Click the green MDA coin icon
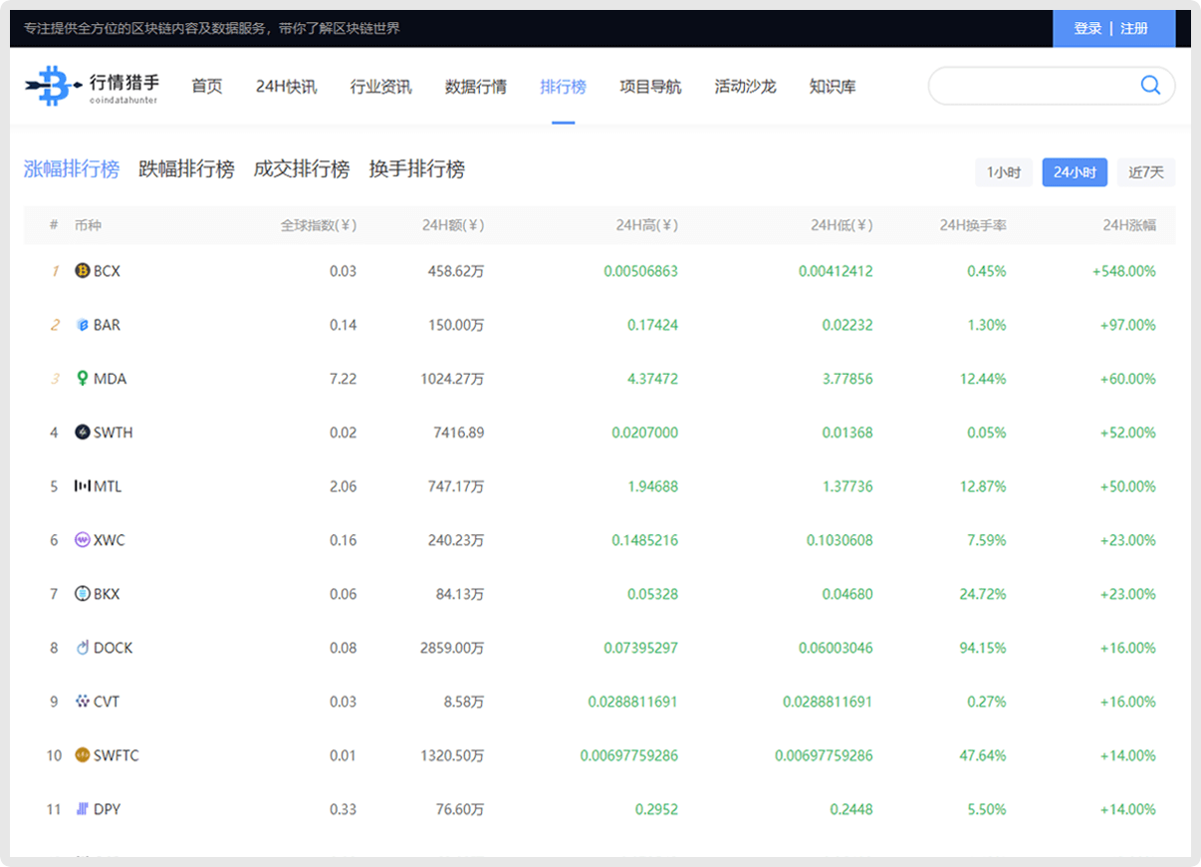The height and width of the screenshot is (867, 1201). (83, 379)
